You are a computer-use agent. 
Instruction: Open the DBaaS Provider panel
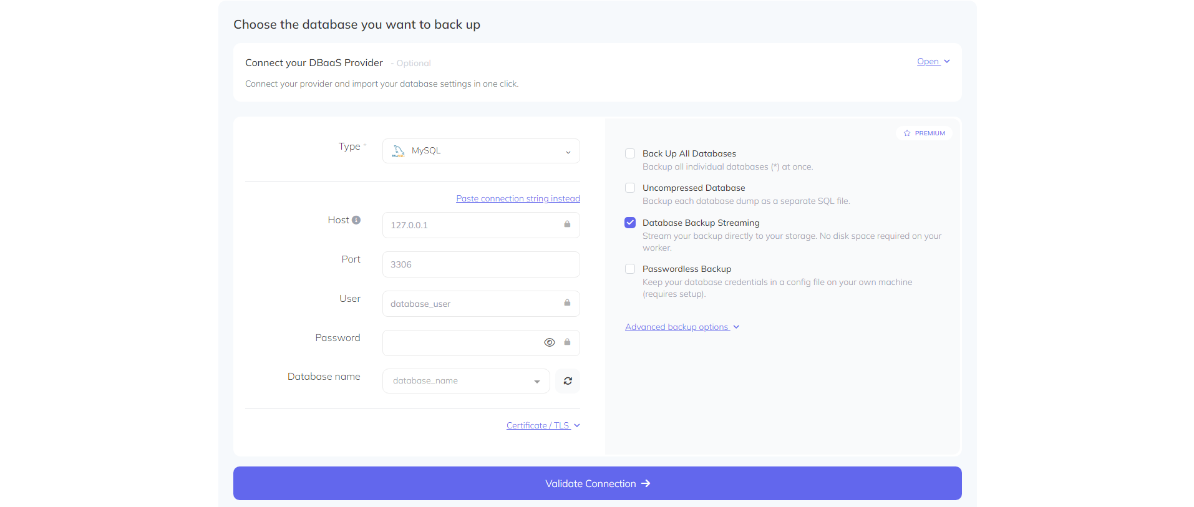[933, 62]
